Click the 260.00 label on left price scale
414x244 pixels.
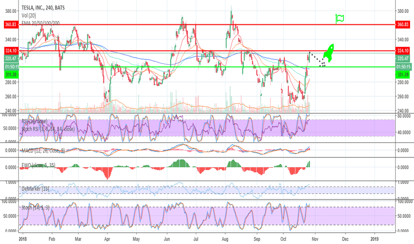(x=11, y=97)
